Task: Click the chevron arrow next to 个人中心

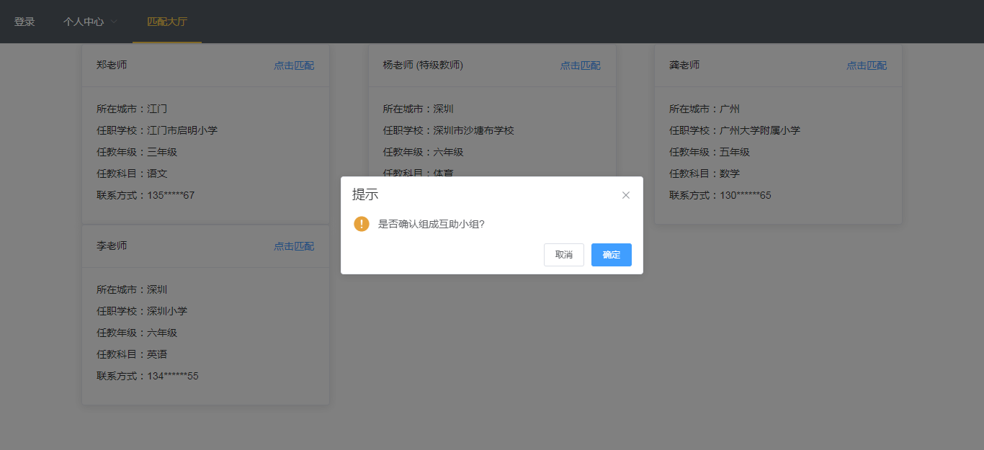Action: (115, 21)
